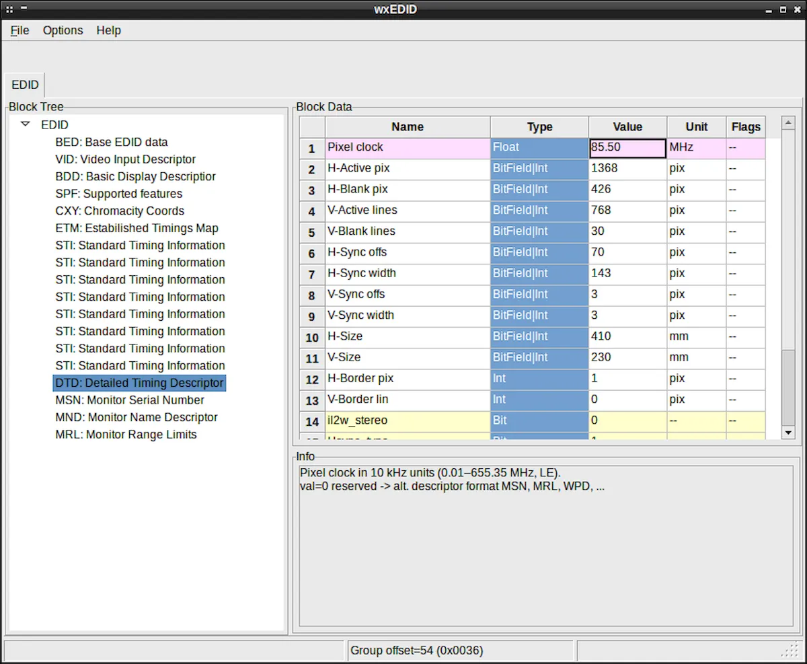This screenshot has width=807, height=664.
Task: Select SPF: Supported features
Action: (x=119, y=194)
